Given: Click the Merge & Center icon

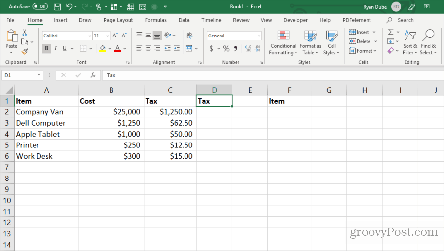Looking at the screenshot, I should [x=189, y=48].
